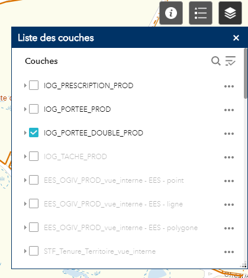Close the Liste des couches panel
This screenshot has width=248, height=278.
tap(236, 38)
